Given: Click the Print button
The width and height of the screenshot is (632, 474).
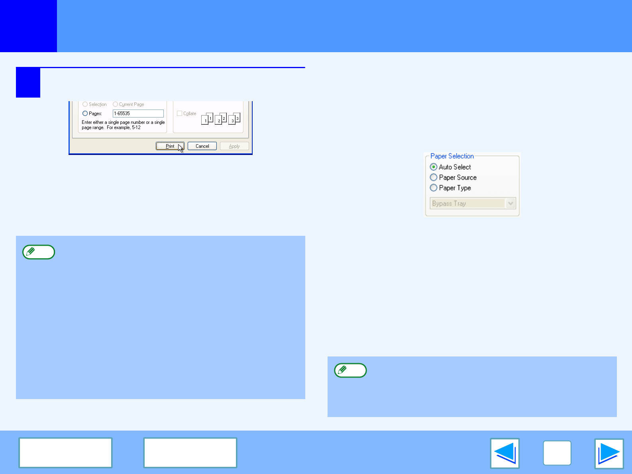Looking at the screenshot, I should (x=170, y=146).
